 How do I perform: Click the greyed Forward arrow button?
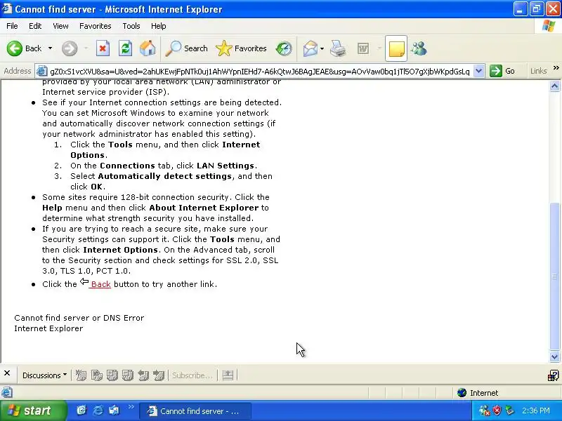coord(70,48)
